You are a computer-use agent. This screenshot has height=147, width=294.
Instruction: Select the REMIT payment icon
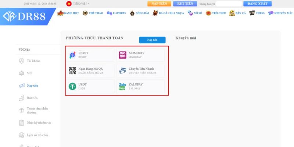pos(72,55)
